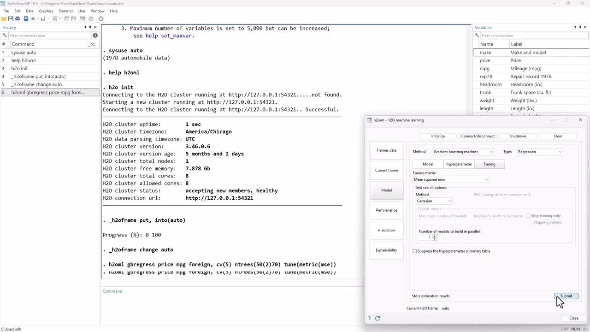
Task: Click the reset refresh icon in h2oml dialog
Action: (x=377, y=318)
